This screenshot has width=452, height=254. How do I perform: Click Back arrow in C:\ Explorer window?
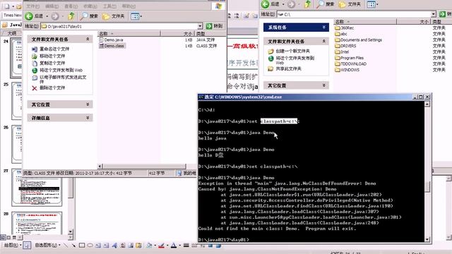266,4
